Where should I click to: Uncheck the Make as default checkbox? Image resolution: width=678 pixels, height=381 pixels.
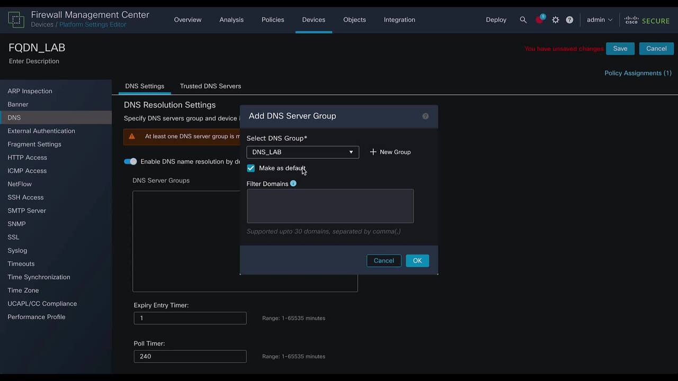(251, 168)
